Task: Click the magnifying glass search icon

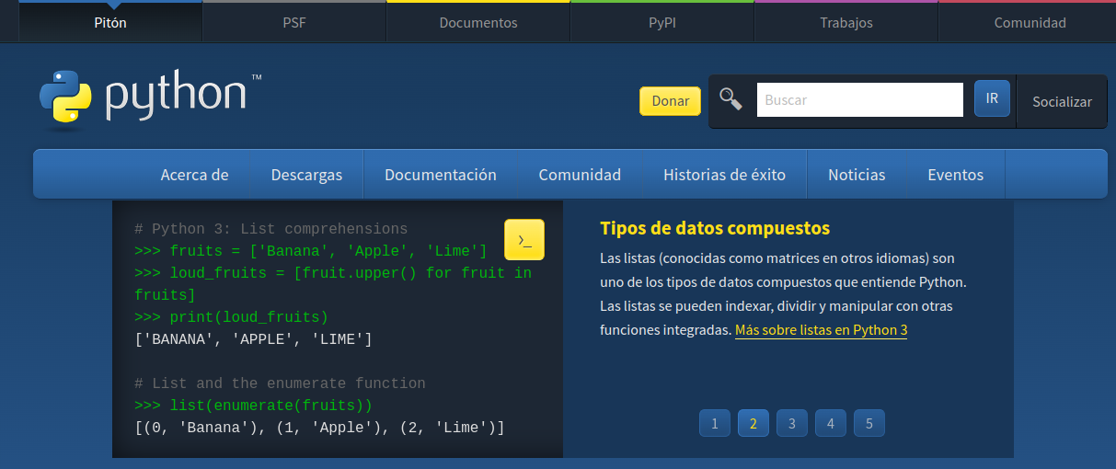Action: pos(731,99)
